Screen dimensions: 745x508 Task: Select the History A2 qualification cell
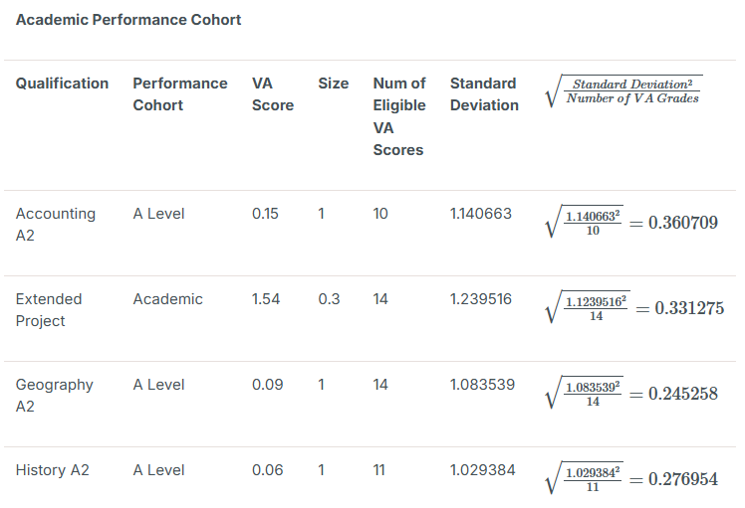(x=52, y=470)
